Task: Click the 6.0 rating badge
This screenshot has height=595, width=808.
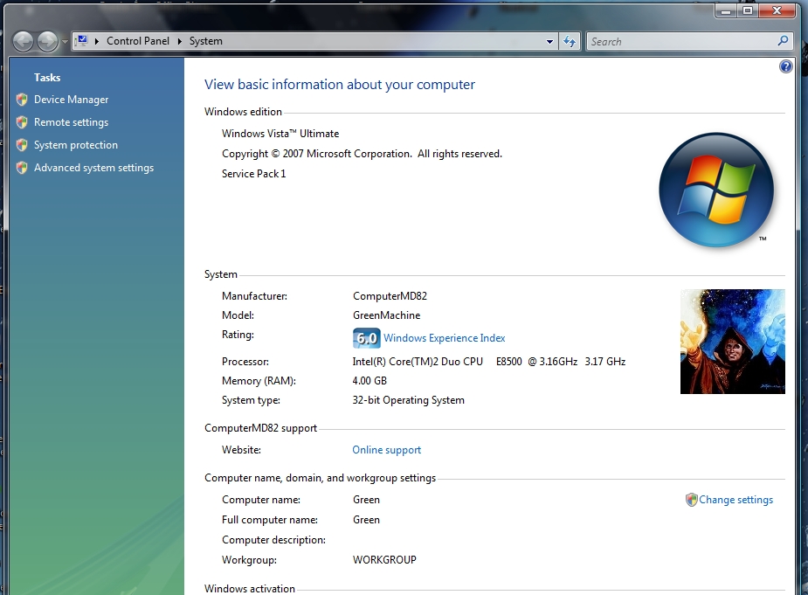Action: point(366,338)
